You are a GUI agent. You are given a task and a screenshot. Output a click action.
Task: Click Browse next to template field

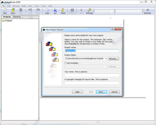click(x=114, y=67)
